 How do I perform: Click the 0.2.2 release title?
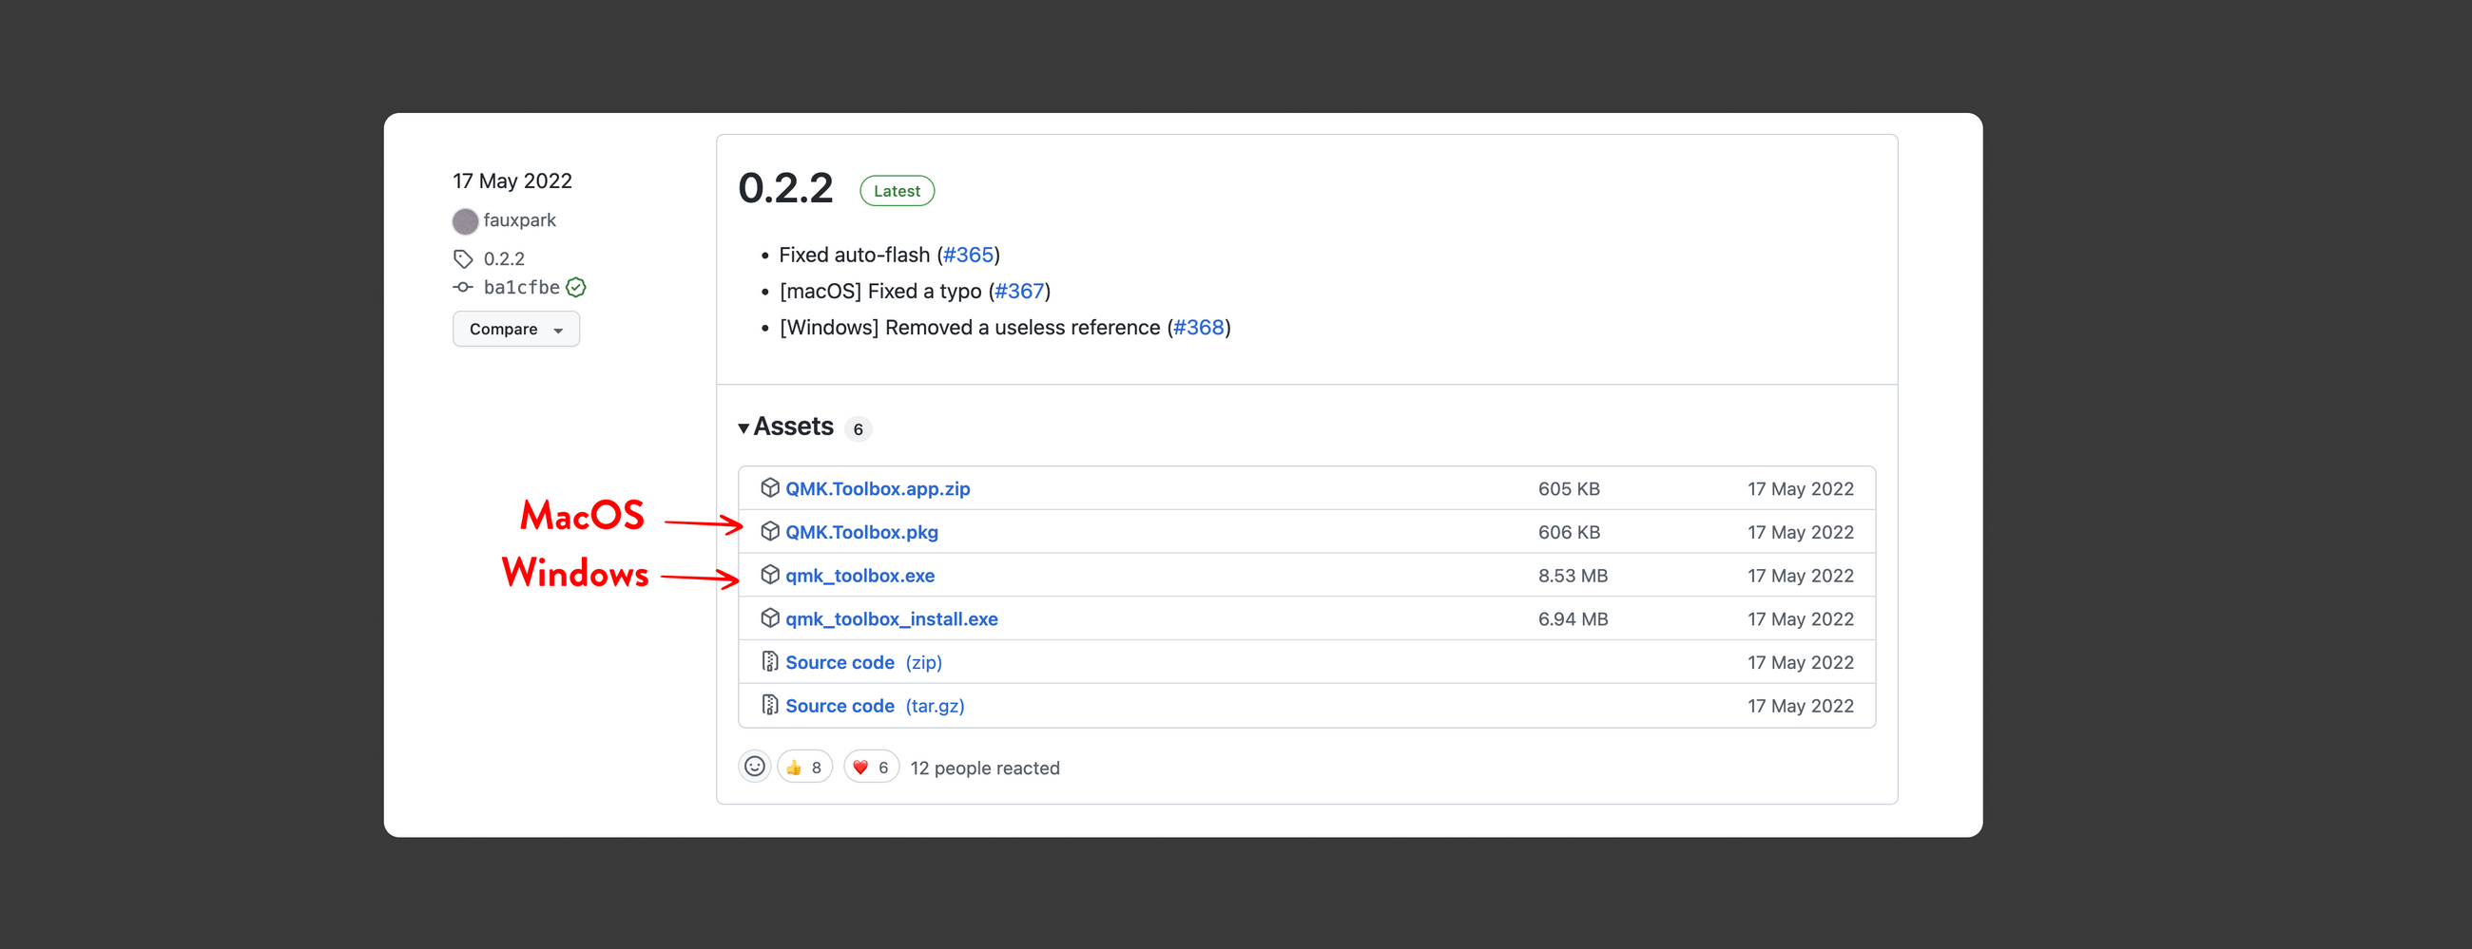[x=785, y=188]
